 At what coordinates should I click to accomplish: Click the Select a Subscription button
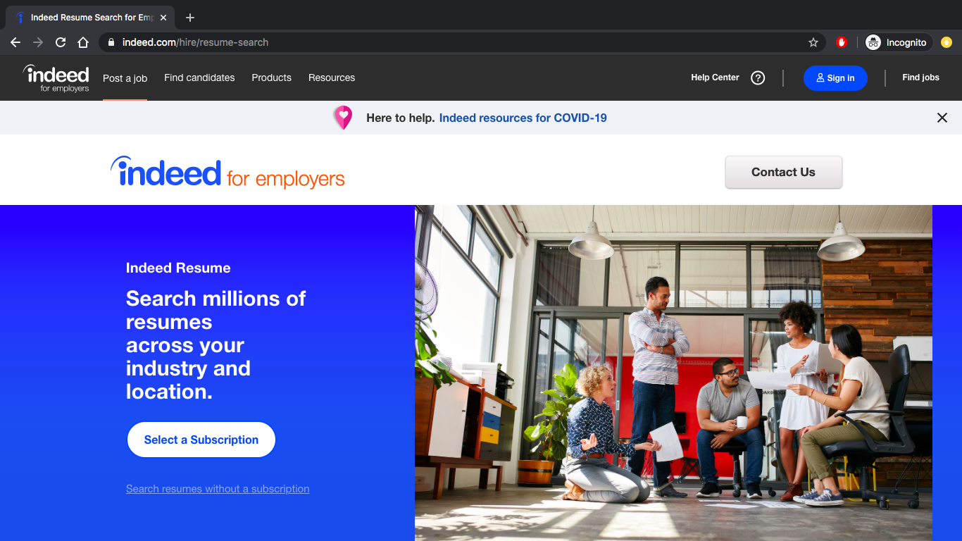pos(201,440)
